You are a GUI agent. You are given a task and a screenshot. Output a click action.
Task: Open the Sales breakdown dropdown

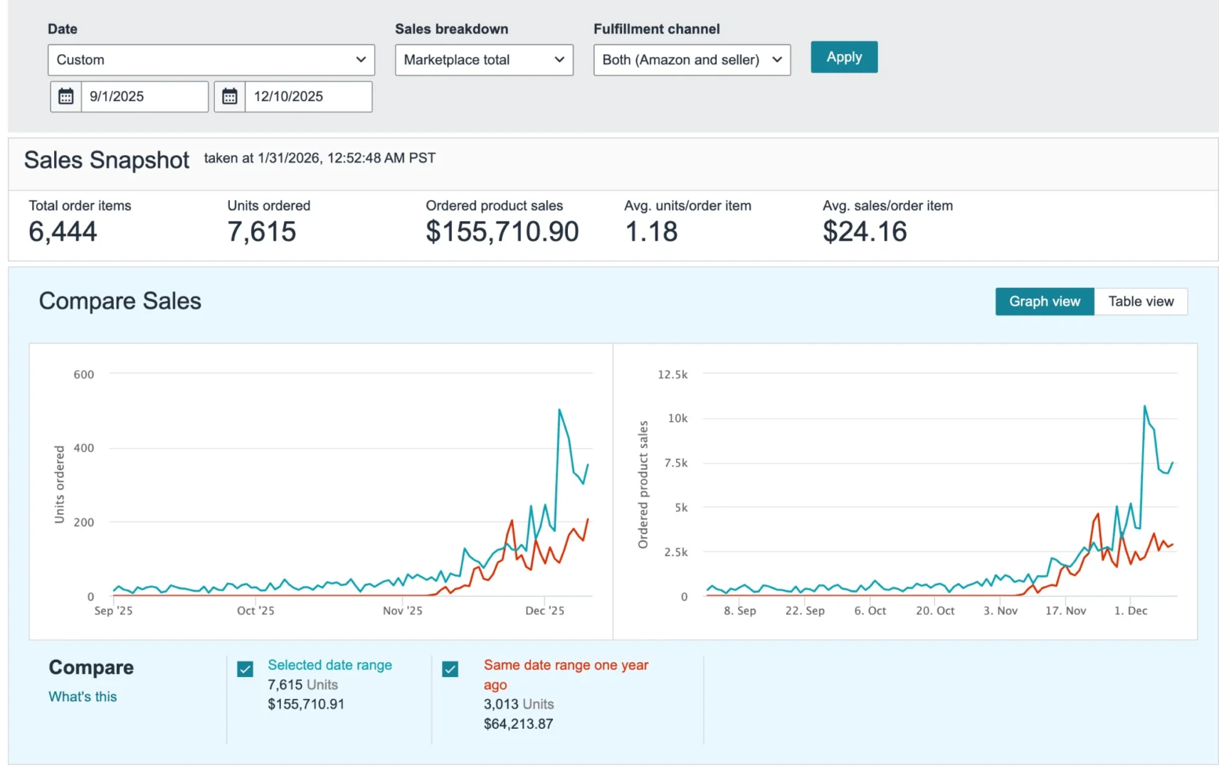[484, 60]
